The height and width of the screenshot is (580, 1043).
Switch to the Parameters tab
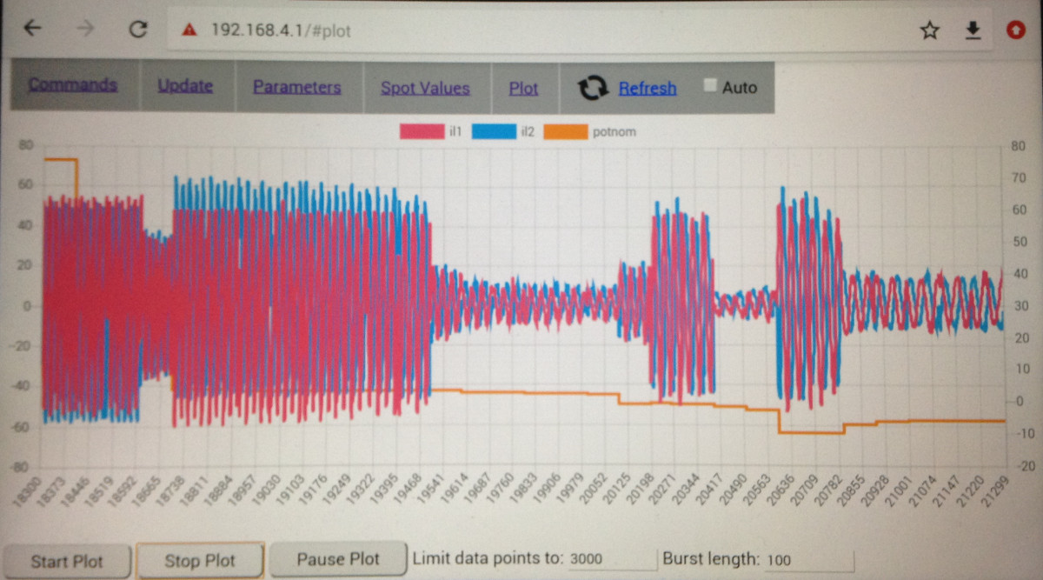pyautogui.click(x=296, y=87)
